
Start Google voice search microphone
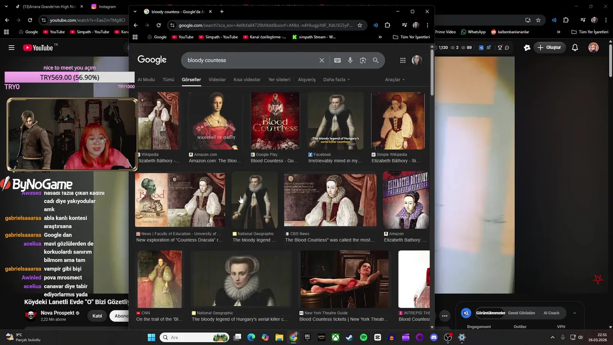350,60
